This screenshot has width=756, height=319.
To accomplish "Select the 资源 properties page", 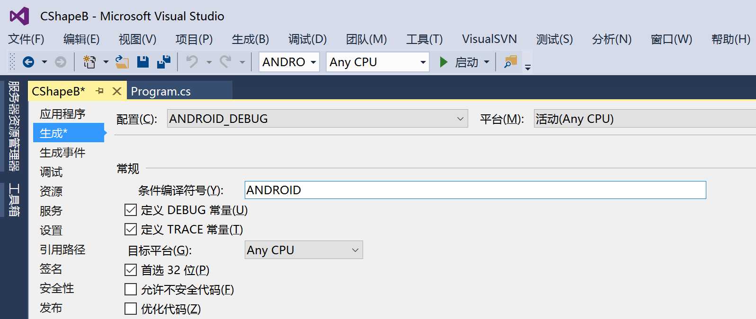I will point(51,191).
